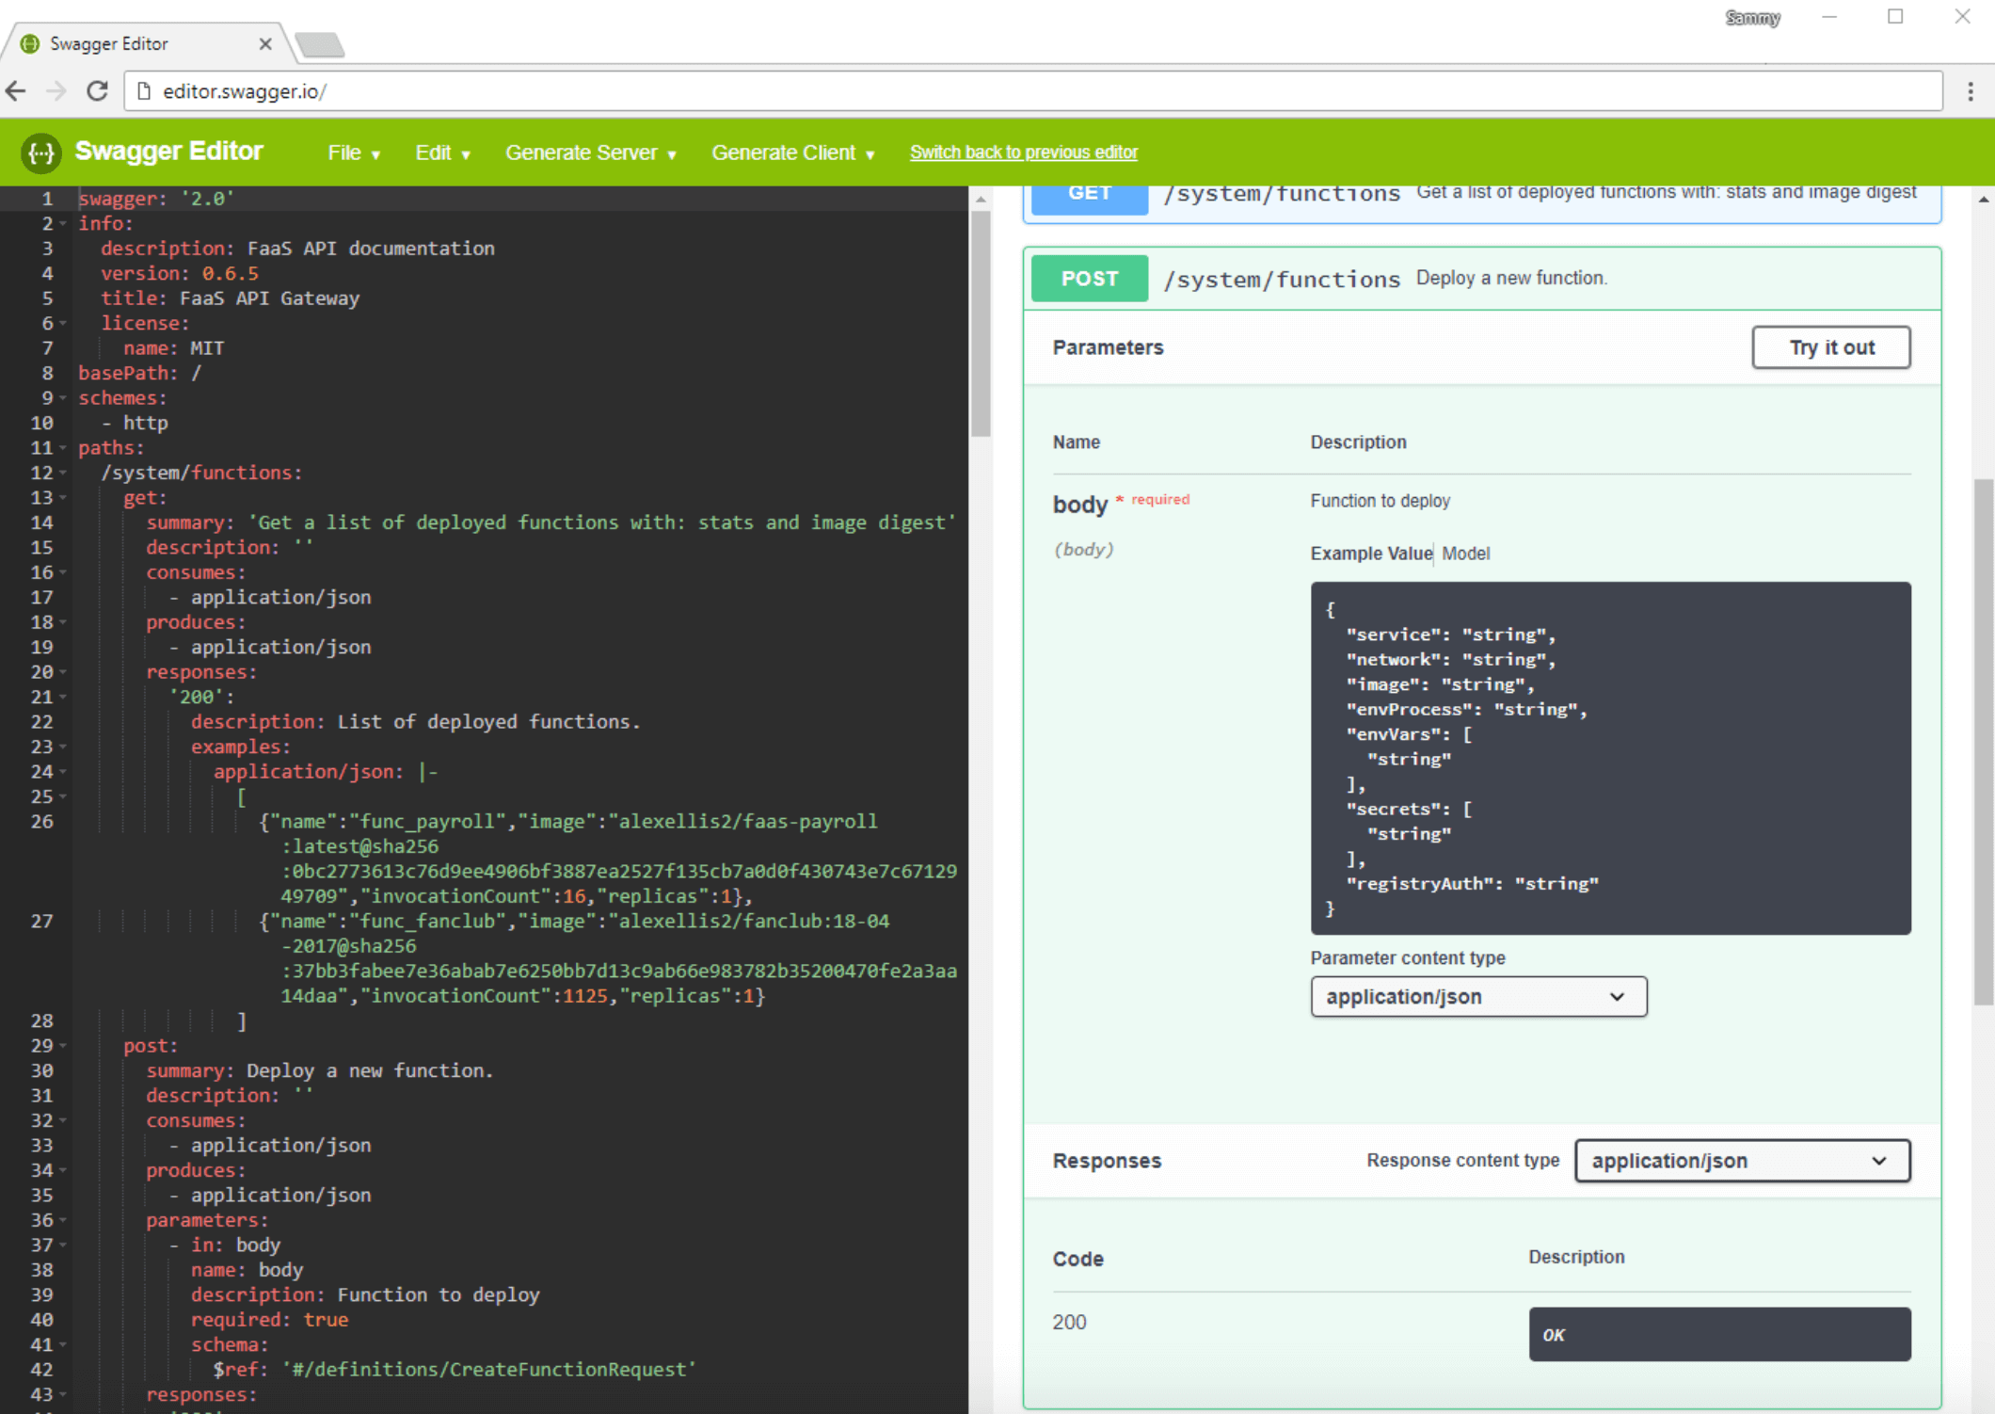Click the Swagger Editor logo icon
The width and height of the screenshot is (1995, 1414).
39,152
